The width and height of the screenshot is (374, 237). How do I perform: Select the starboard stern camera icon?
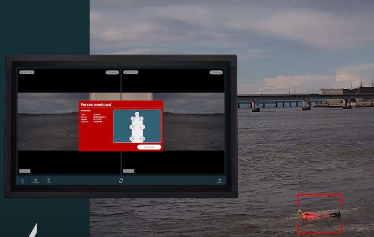pos(142,138)
